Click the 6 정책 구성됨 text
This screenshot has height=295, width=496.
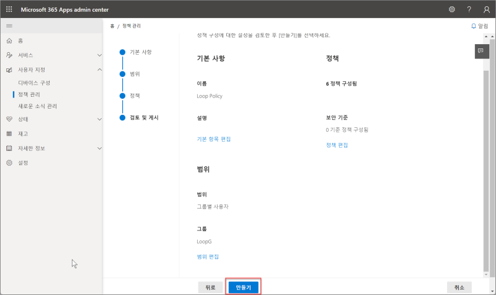[x=342, y=84]
